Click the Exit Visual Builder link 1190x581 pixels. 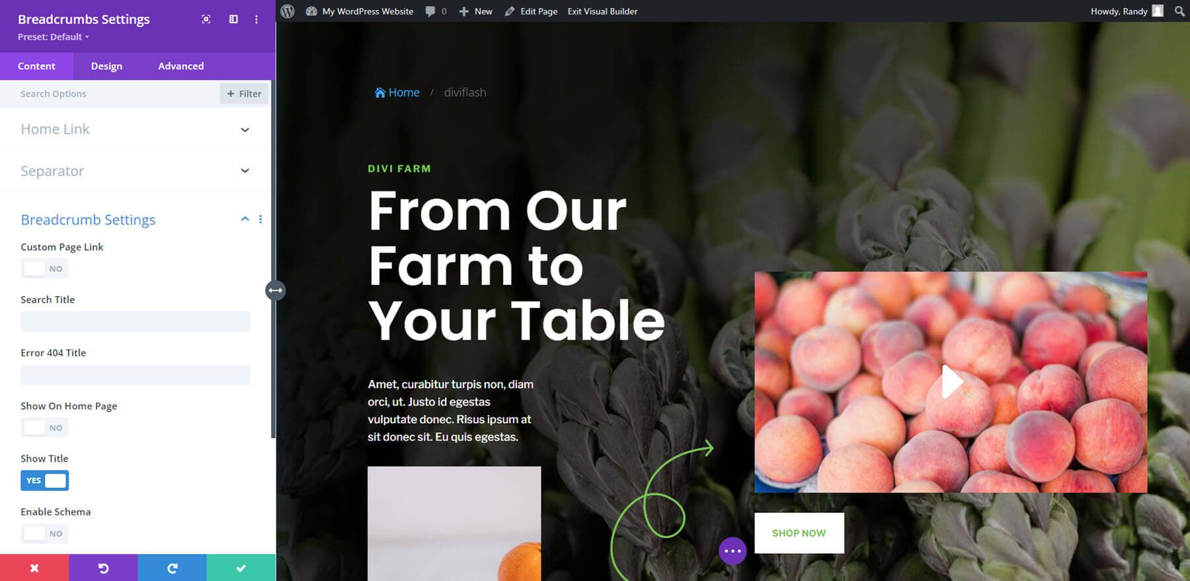(602, 11)
